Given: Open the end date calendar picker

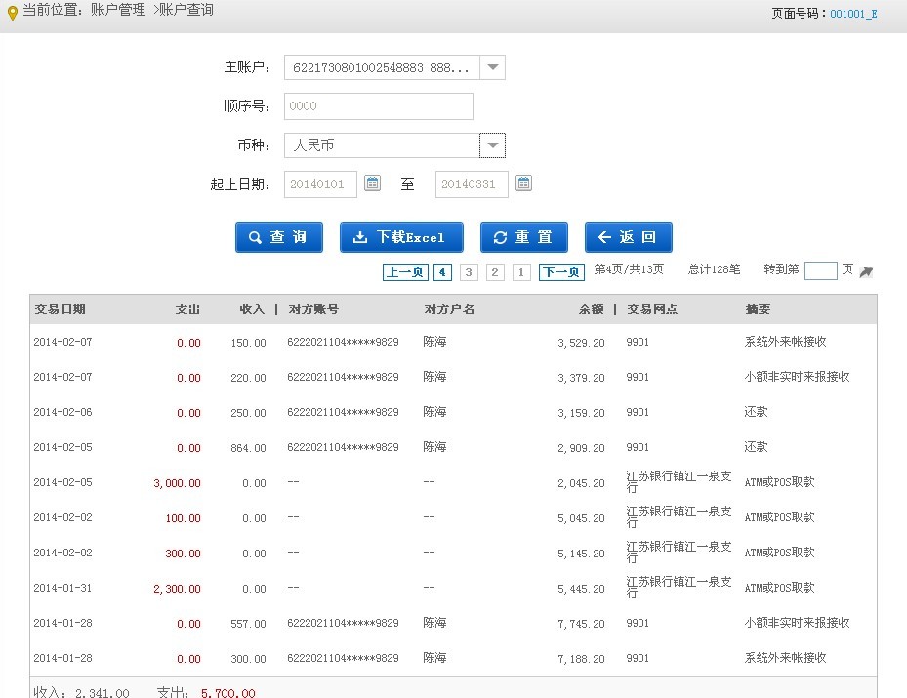Looking at the screenshot, I should coord(523,184).
